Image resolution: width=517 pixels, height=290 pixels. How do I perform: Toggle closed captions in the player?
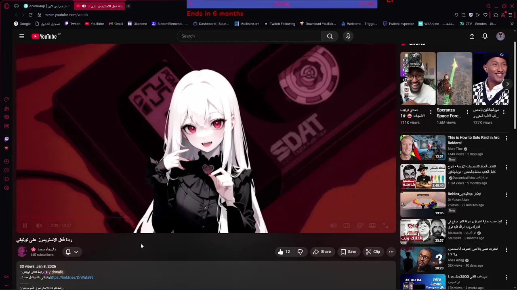347,226
